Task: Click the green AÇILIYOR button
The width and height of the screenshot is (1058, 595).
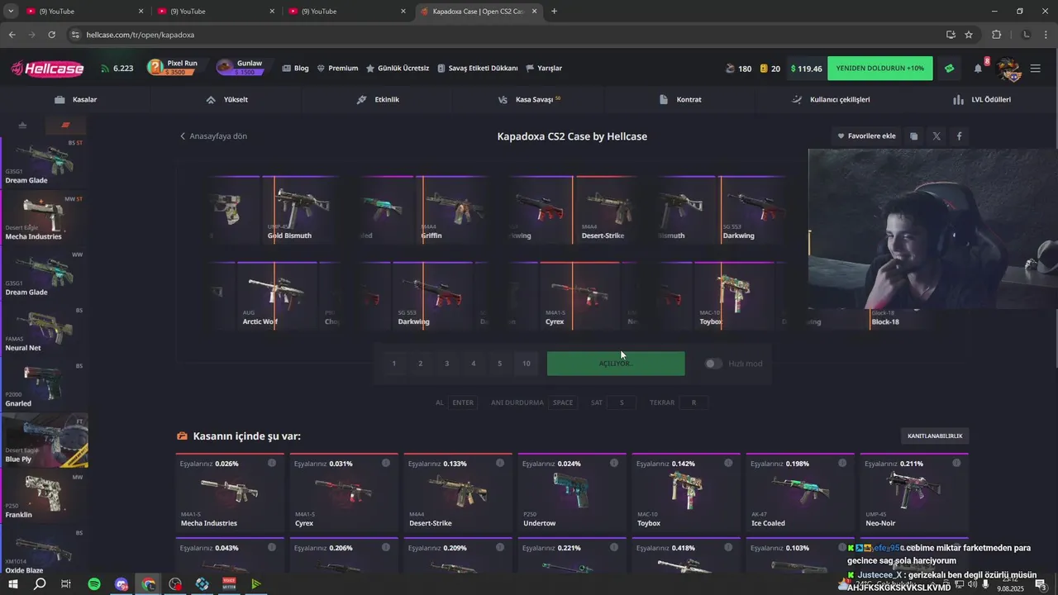Action: pos(616,364)
